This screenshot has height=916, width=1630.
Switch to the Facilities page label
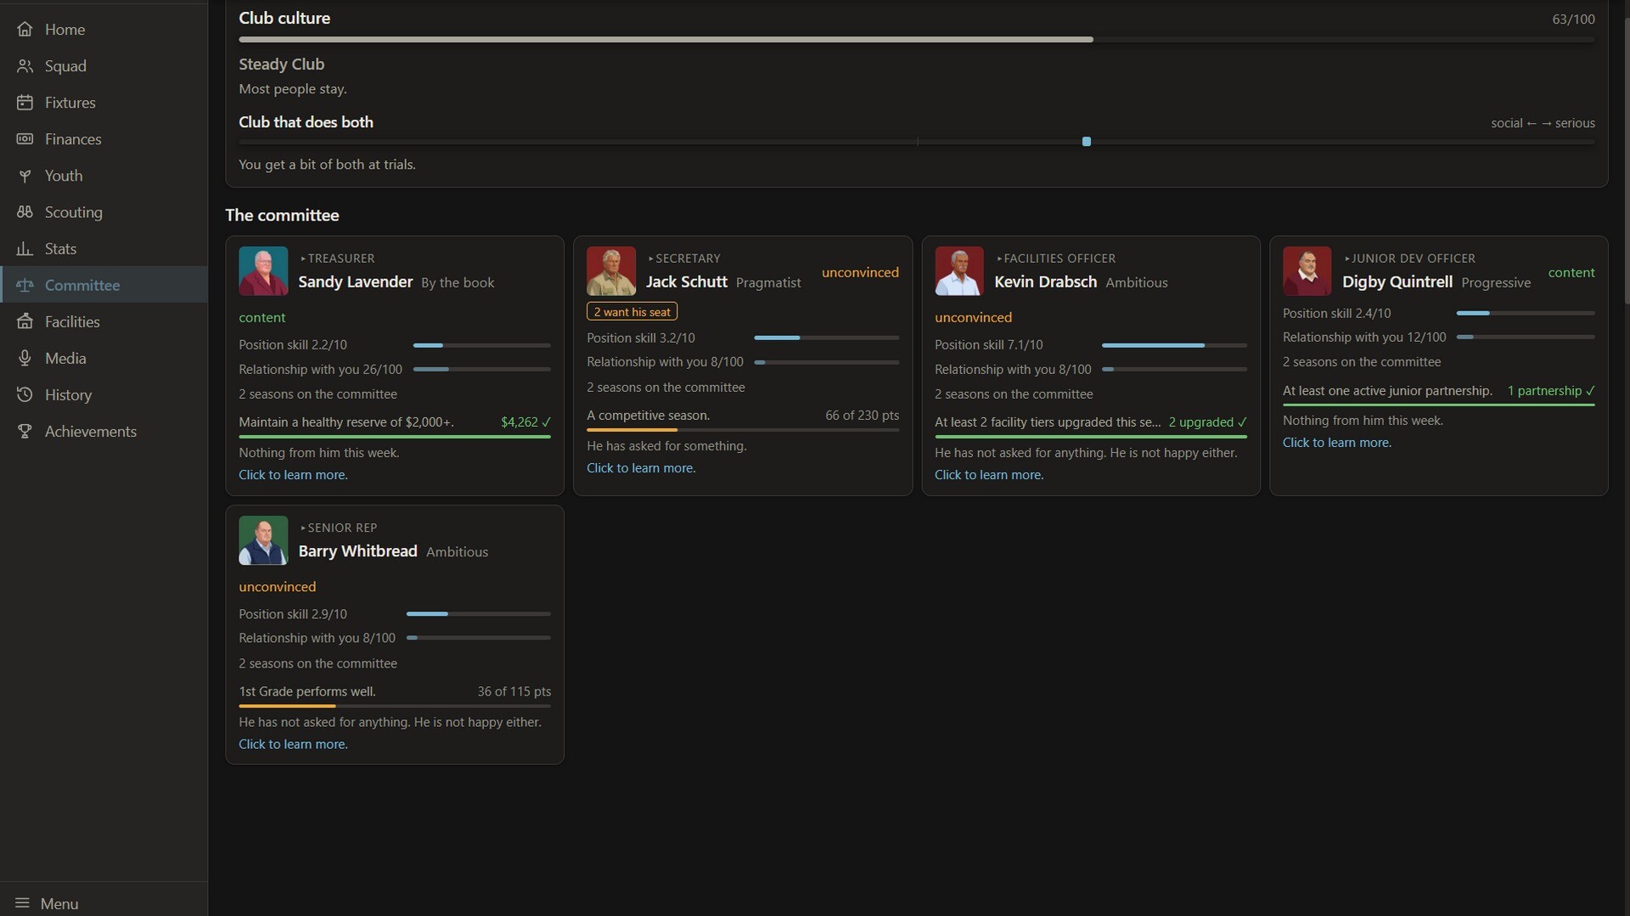pos(72,321)
